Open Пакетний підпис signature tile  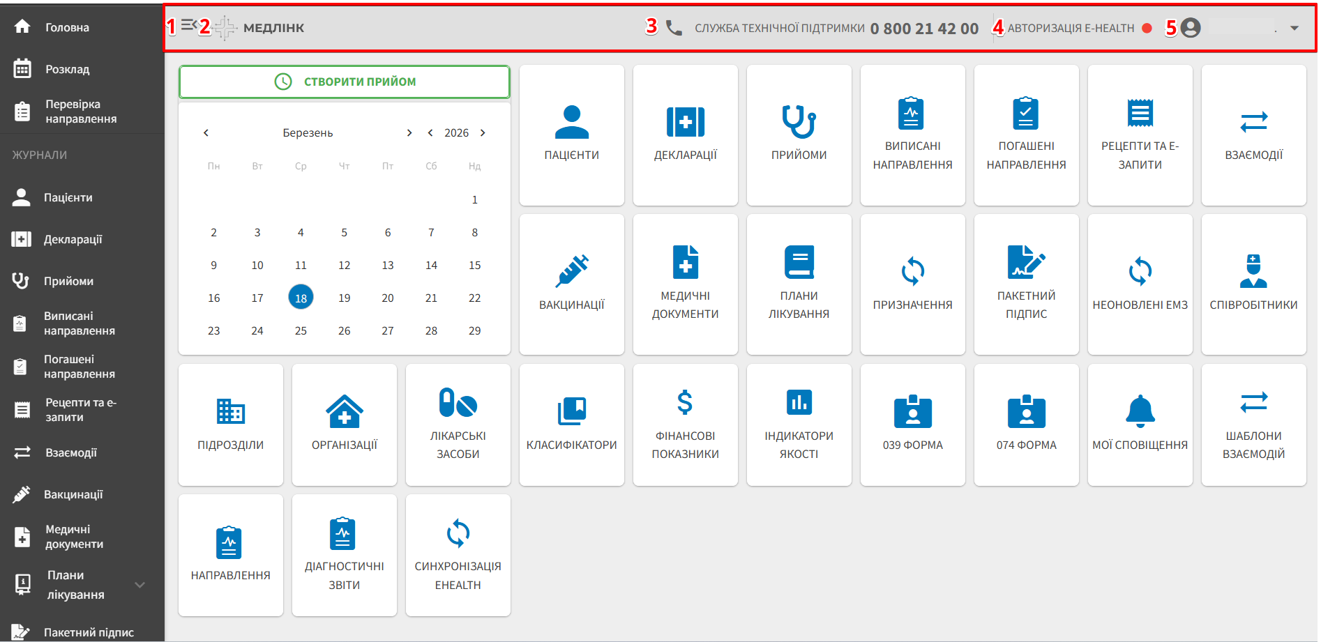(1026, 284)
